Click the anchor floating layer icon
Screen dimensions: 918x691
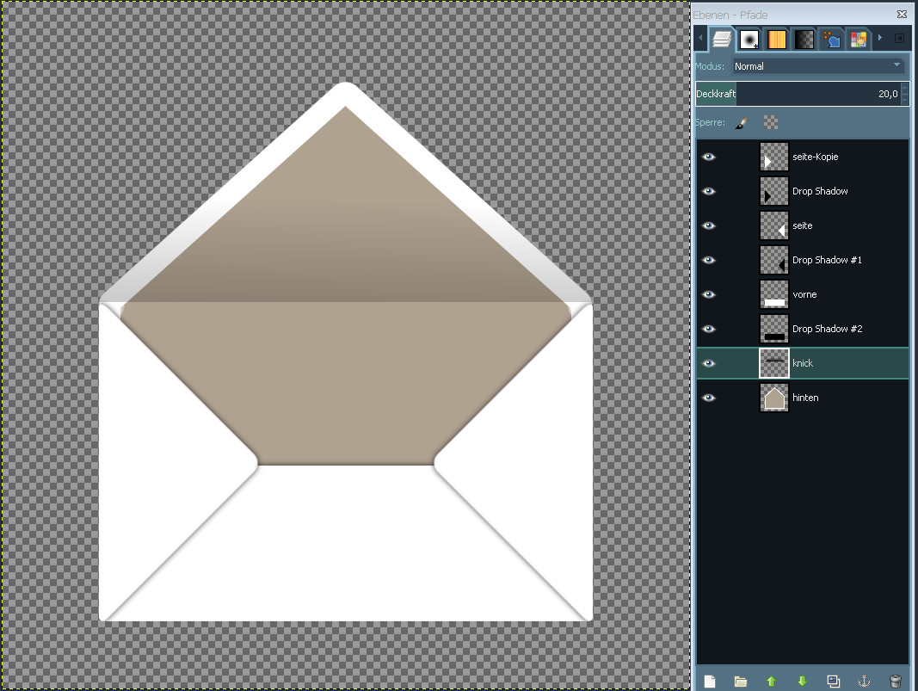pyautogui.click(x=864, y=682)
